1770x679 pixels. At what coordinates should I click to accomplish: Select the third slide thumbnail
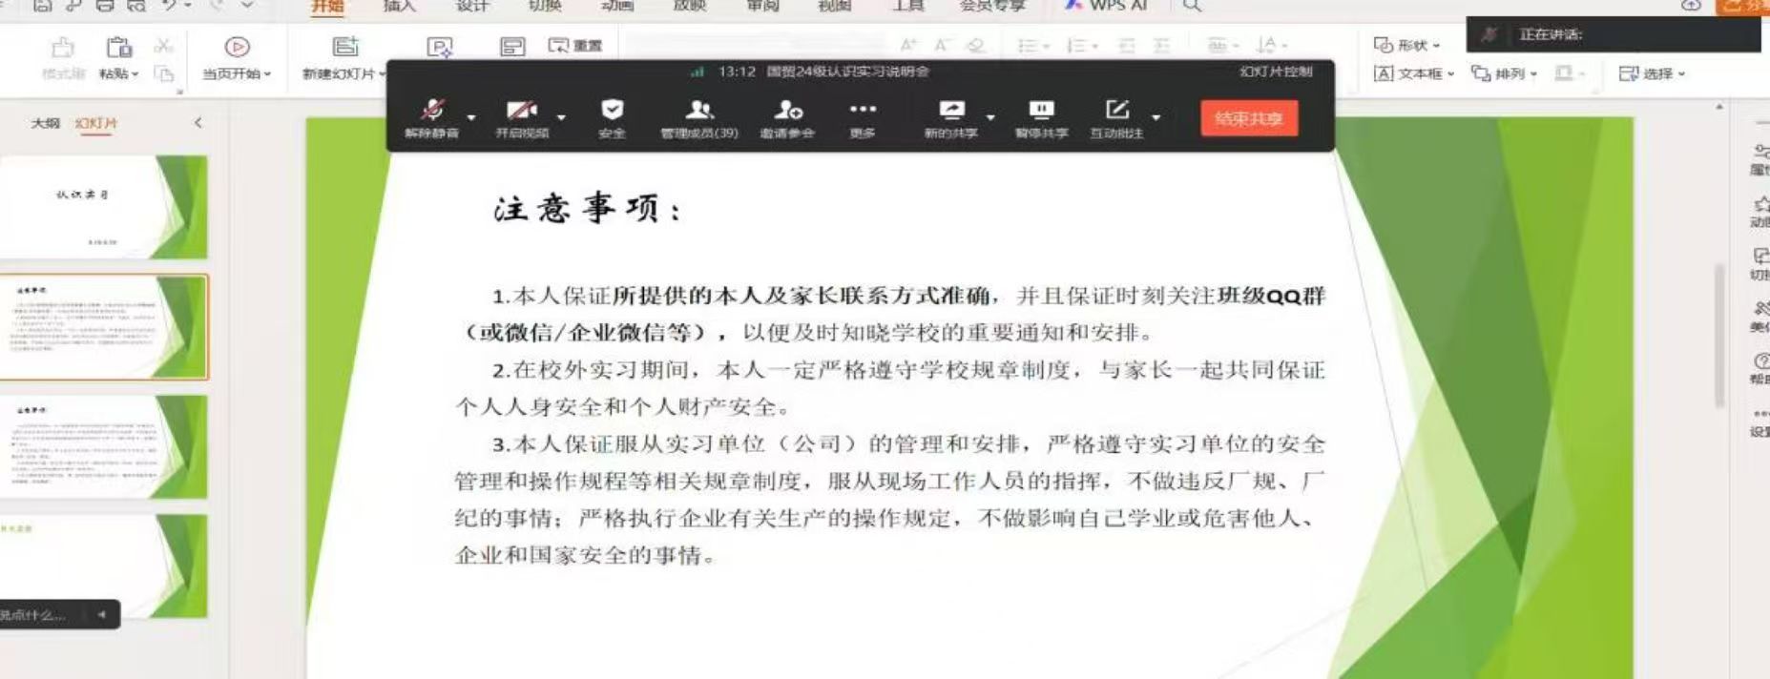tap(103, 446)
